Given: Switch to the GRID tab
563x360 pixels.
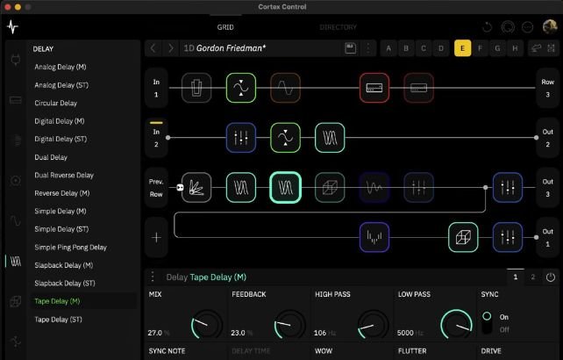Looking at the screenshot, I should [225, 27].
